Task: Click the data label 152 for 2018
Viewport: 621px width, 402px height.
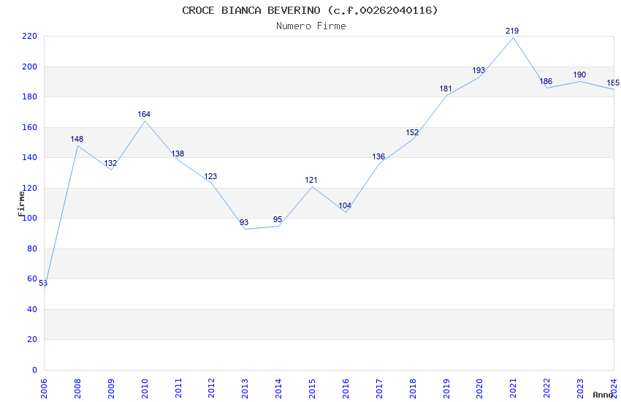Action: point(412,133)
